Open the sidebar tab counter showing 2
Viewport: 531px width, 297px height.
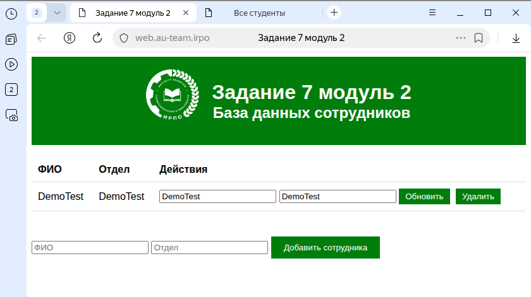(11, 90)
